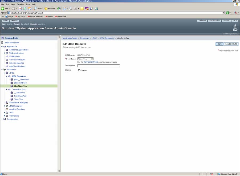240x176 pixels.
Task: Click the Print printer icon
Action: (70, 9)
